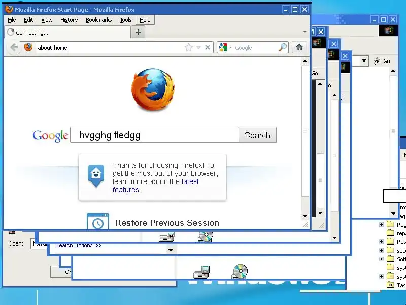Select the Tas folder icon in the tree
The height and width of the screenshot is (305, 406).
point(390,285)
